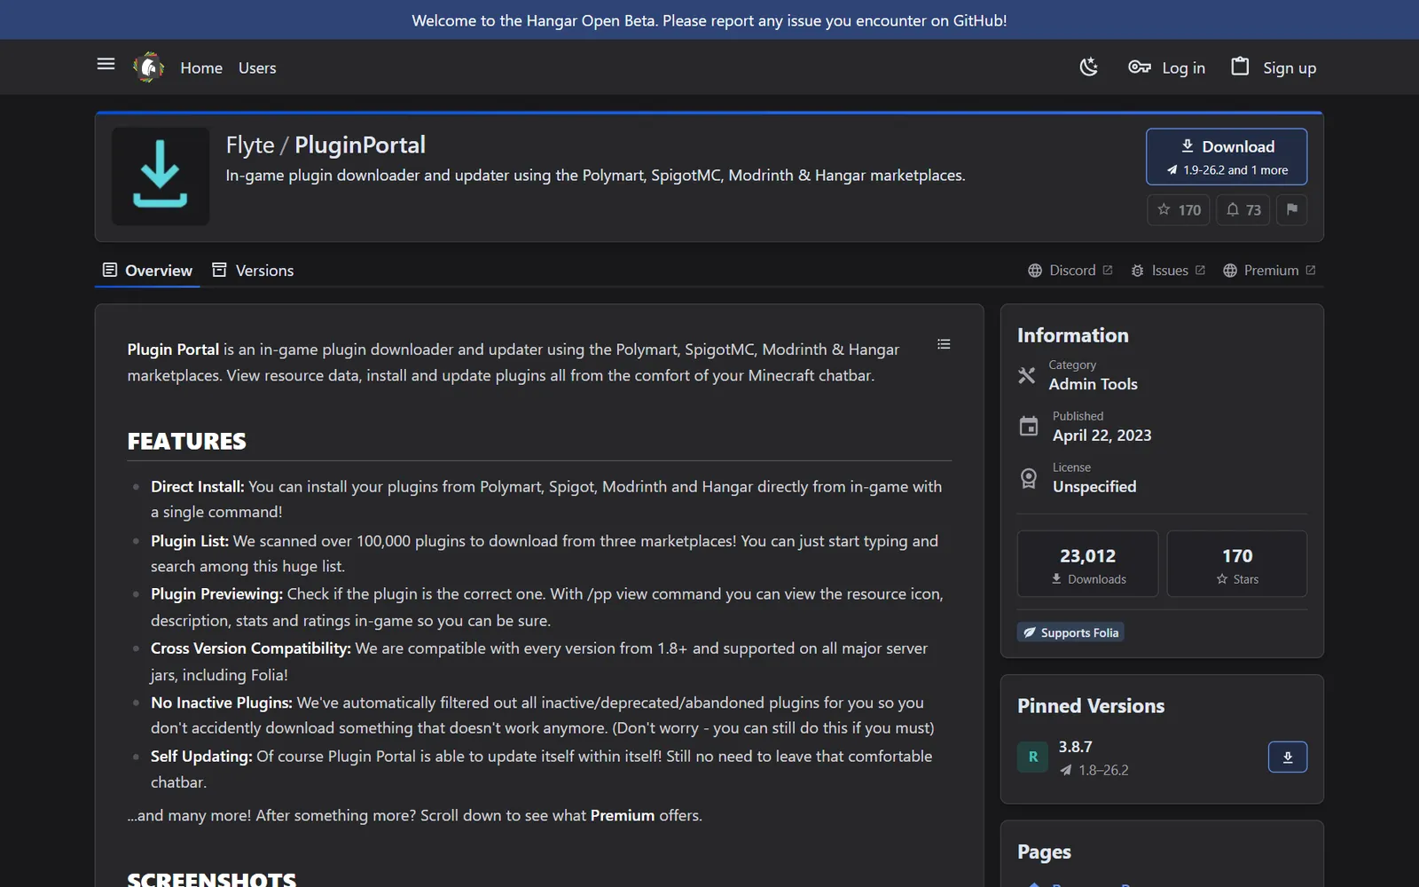Click the bold 'Premium' word in description
The image size is (1419, 887).
[623, 815]
